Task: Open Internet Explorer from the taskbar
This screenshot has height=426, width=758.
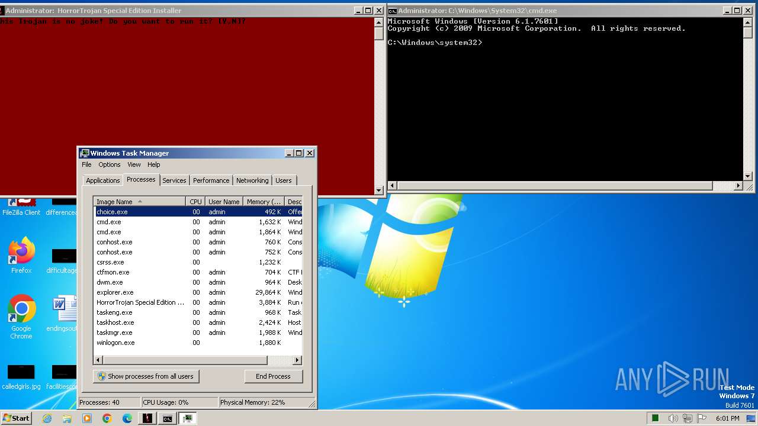Action: coord(47,418)
